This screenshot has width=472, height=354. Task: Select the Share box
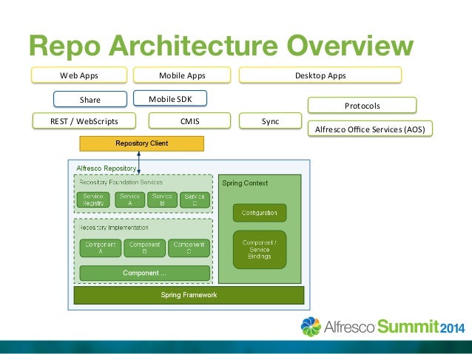[90, 99]
